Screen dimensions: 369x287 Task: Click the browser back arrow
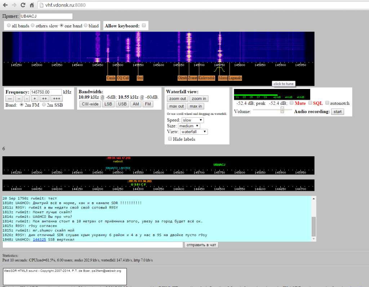point(5,5)
